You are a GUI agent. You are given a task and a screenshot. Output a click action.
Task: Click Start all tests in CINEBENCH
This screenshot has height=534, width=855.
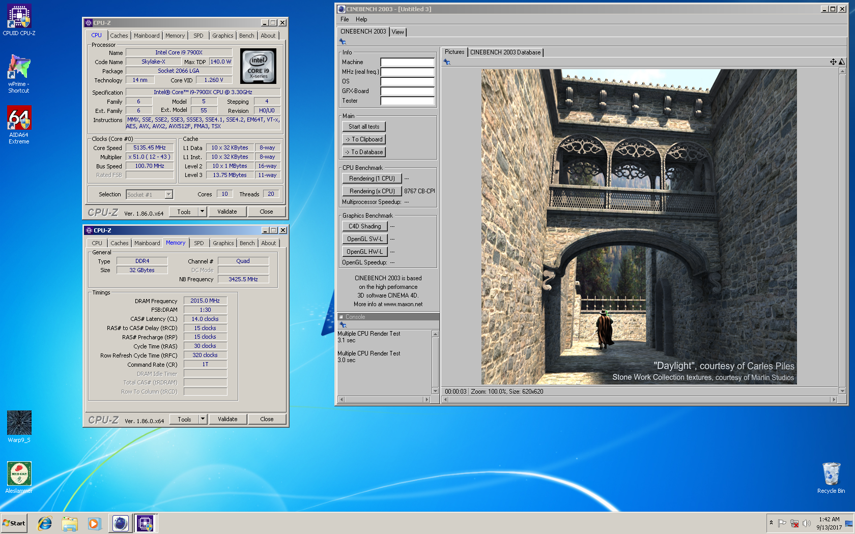click(364, 127)
